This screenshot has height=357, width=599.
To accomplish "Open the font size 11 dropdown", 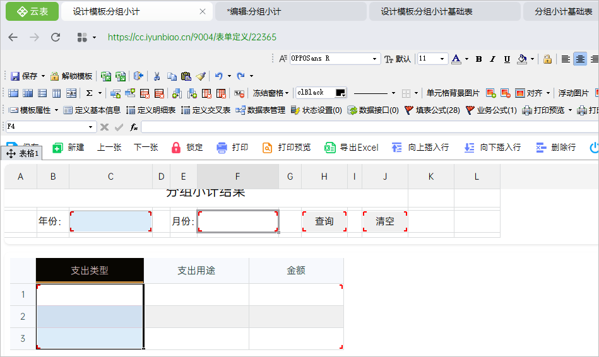I will tap(442, 59).
